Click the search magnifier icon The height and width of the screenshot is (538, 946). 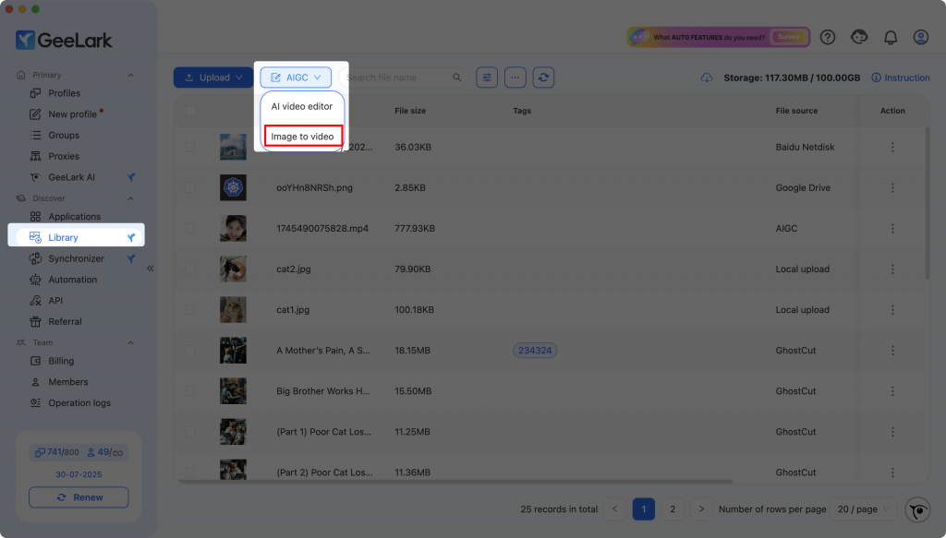[x=456, y=78]
